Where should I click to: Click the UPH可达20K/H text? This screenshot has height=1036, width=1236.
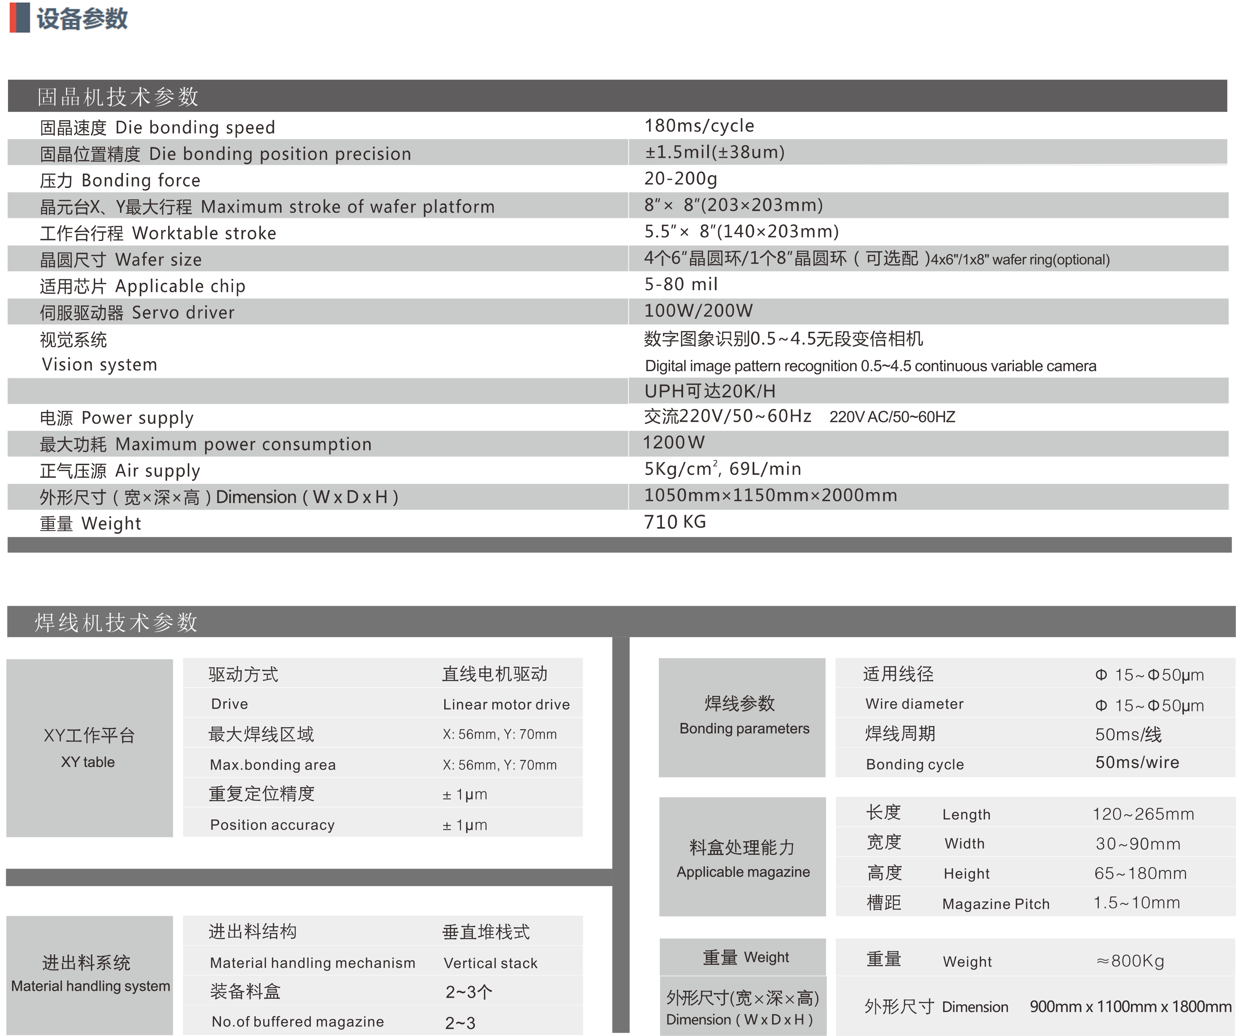(710, 391)
